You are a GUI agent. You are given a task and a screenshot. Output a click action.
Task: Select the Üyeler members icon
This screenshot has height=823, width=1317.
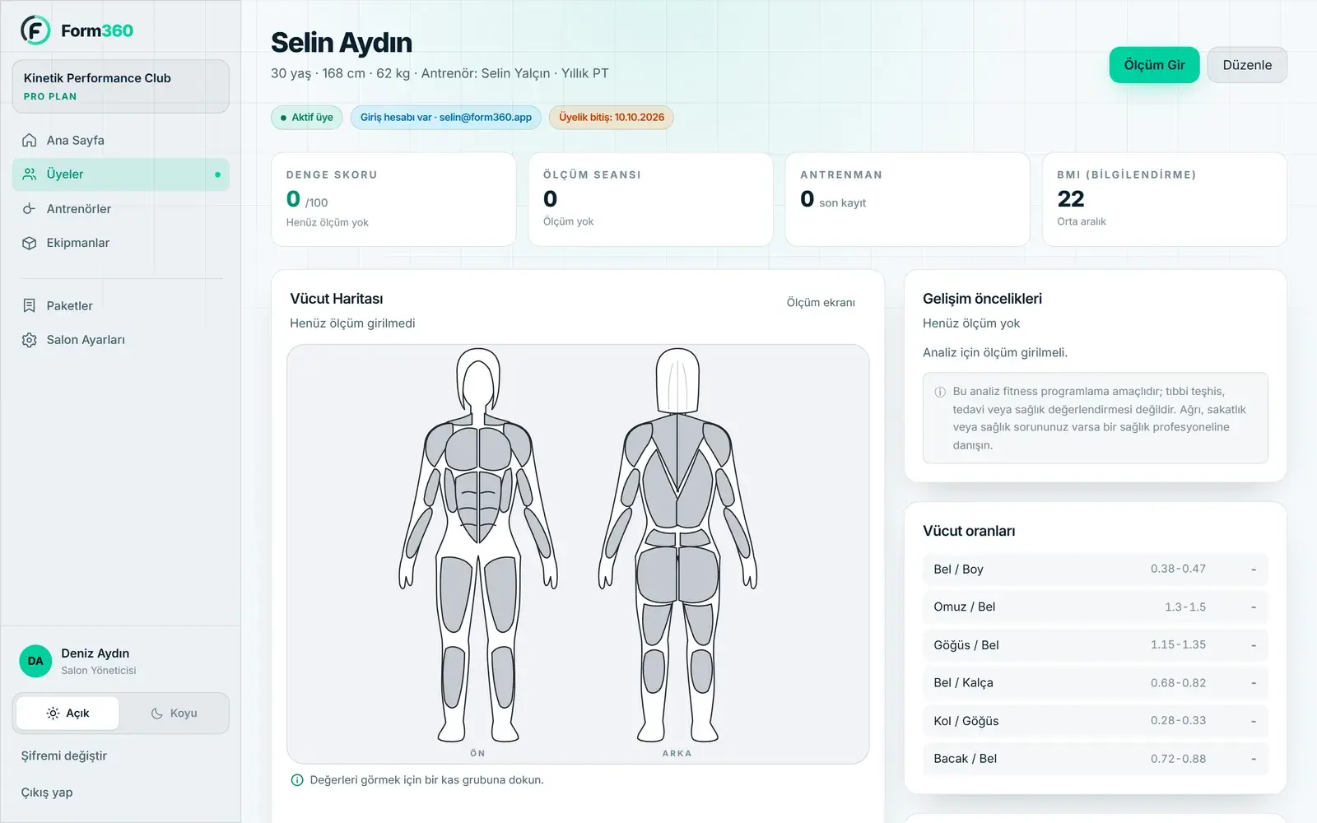pyautogui.click(x=30, y=174)
